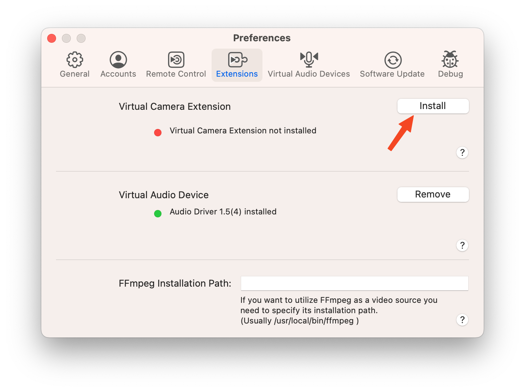Viewport: 525px width, 392px height.
Task: Switch to the Accounts tab label
Action: click(118, 74)
